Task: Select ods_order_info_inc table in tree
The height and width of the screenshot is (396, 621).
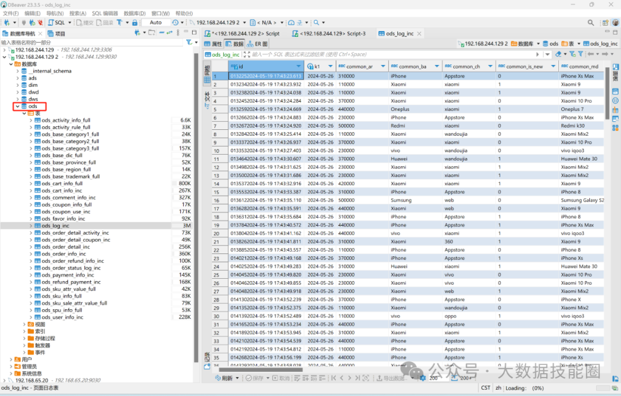Action: click(x=63, y=254)
